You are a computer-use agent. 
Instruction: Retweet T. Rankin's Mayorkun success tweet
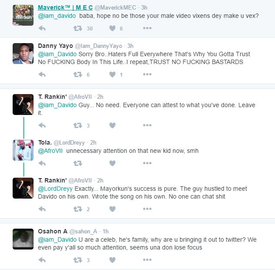[x=78, y=209]
